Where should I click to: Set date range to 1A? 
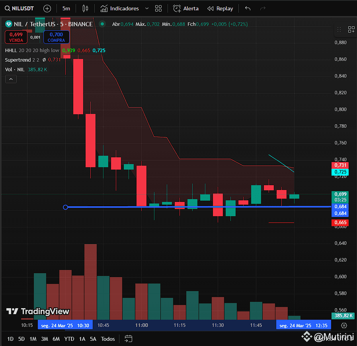[82, 339]
